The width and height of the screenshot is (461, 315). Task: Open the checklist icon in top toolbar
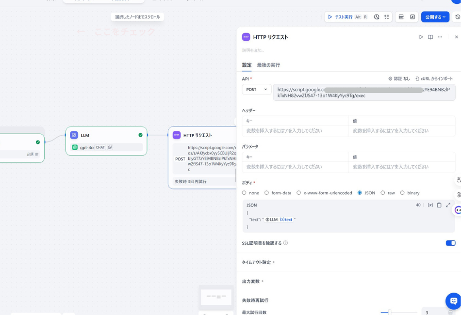click(x=387, y=17)
